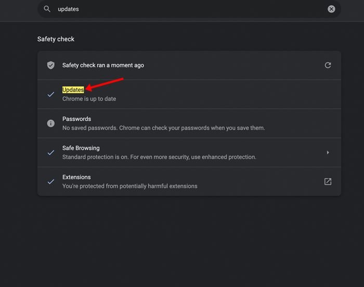Expand Safe Browsing using the right arrow

point(328,153)
